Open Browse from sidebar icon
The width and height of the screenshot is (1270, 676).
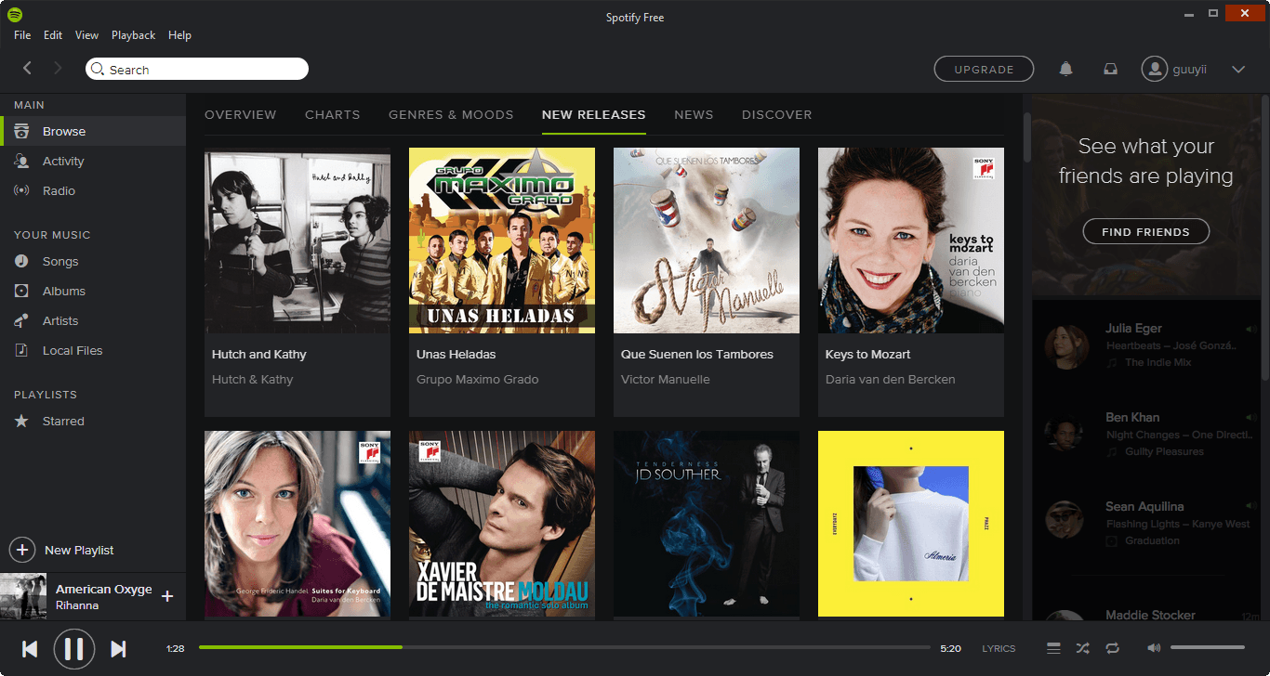pyautogui.click(x=21, y=131)
